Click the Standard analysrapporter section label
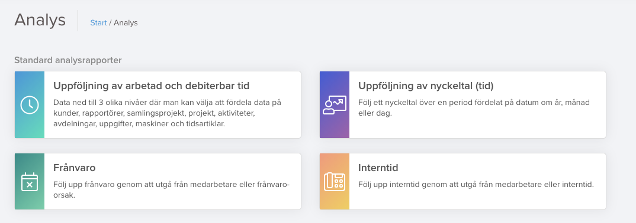This screenshot has width=636, height=223. click(x=68, y=60)
